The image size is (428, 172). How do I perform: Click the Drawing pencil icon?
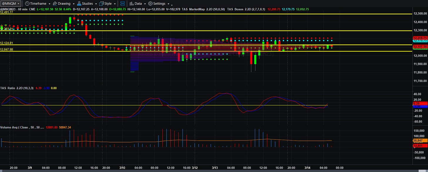pos(54,4)
